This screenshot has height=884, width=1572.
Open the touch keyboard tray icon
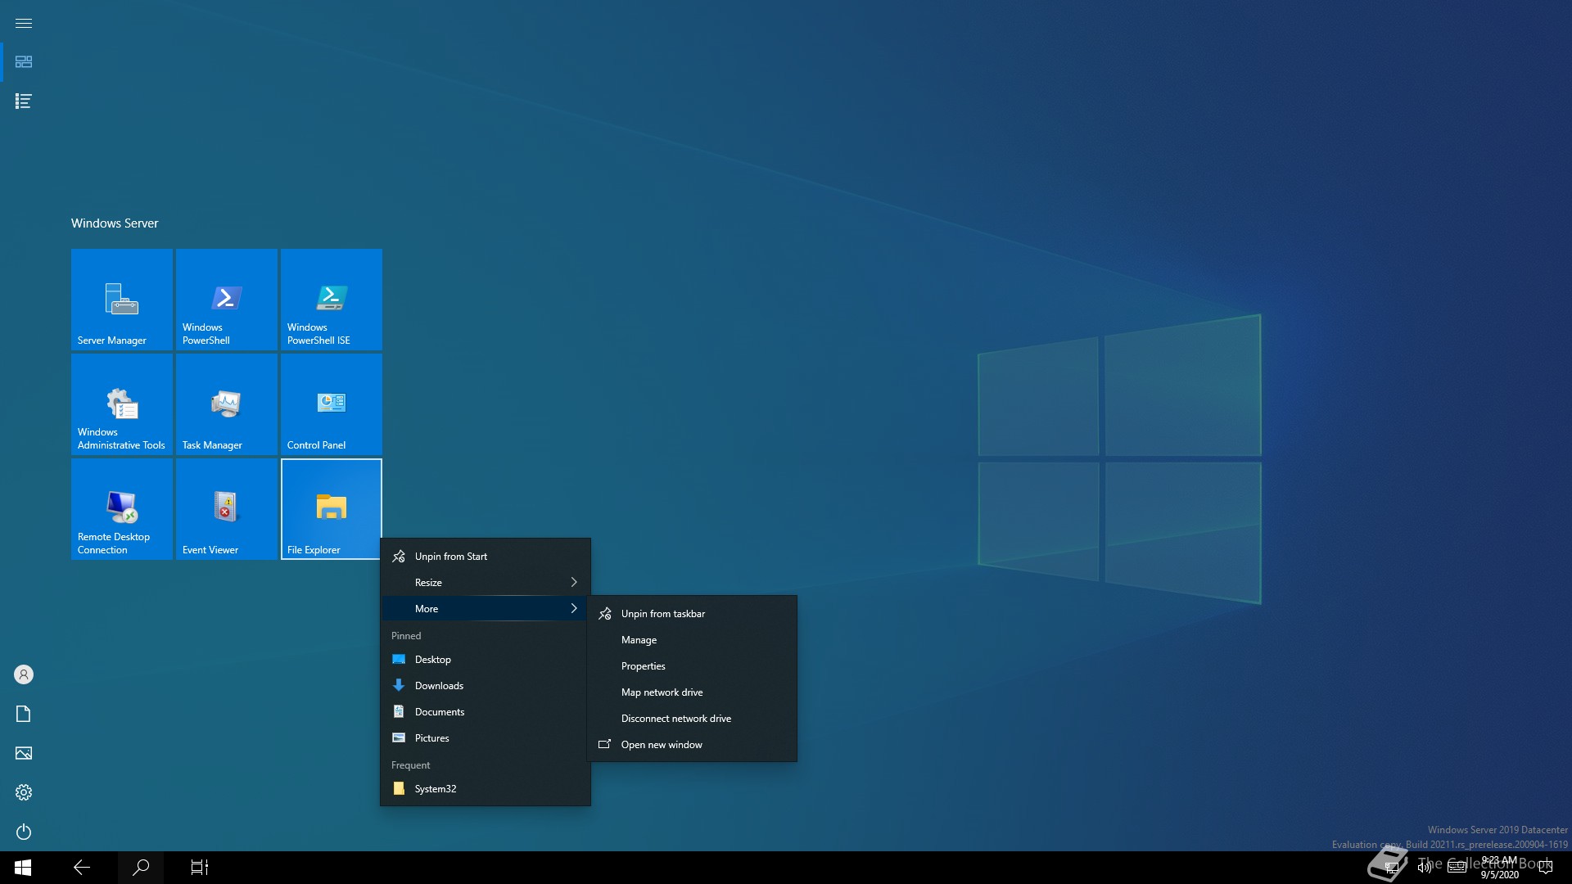(x=1457, y=868)
